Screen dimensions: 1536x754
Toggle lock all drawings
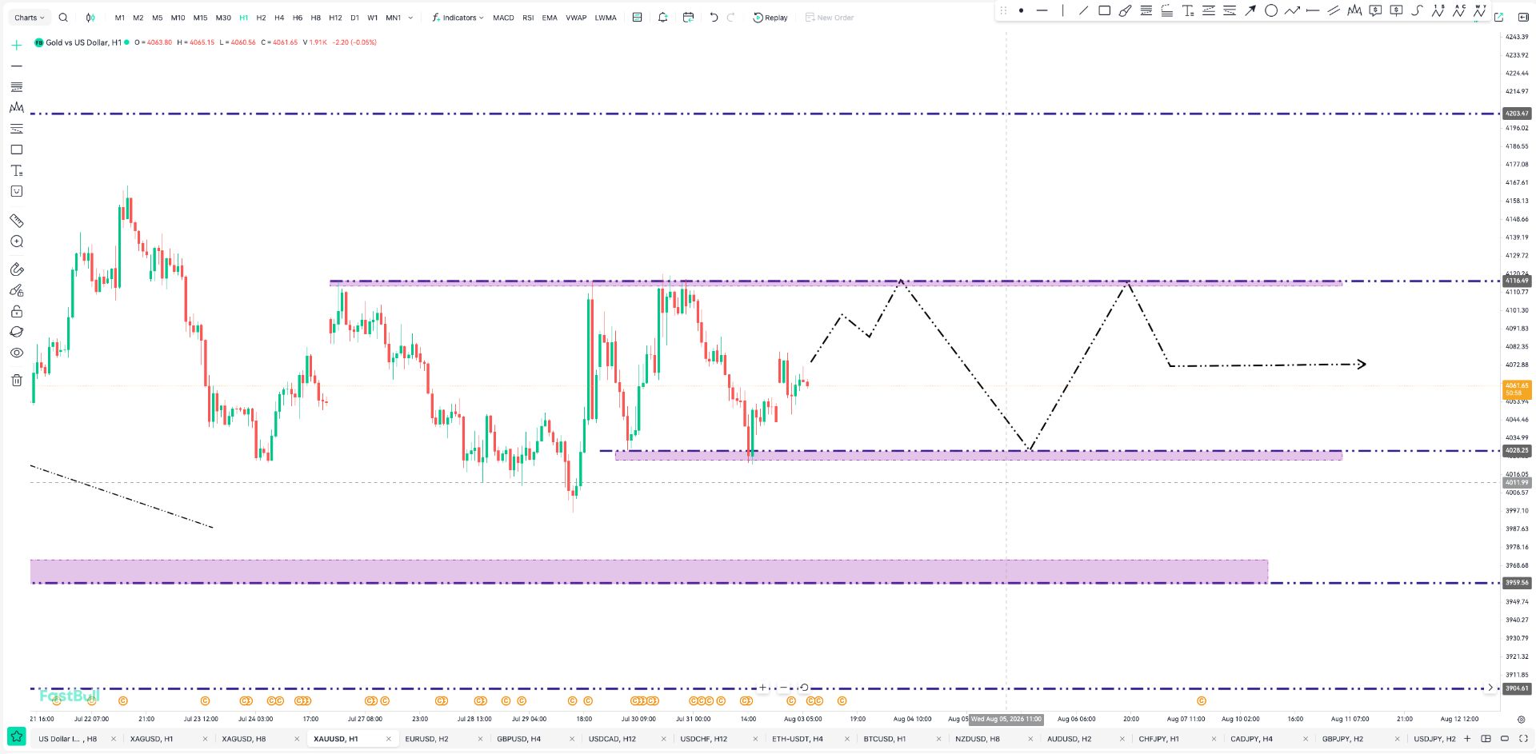[16, 311]
